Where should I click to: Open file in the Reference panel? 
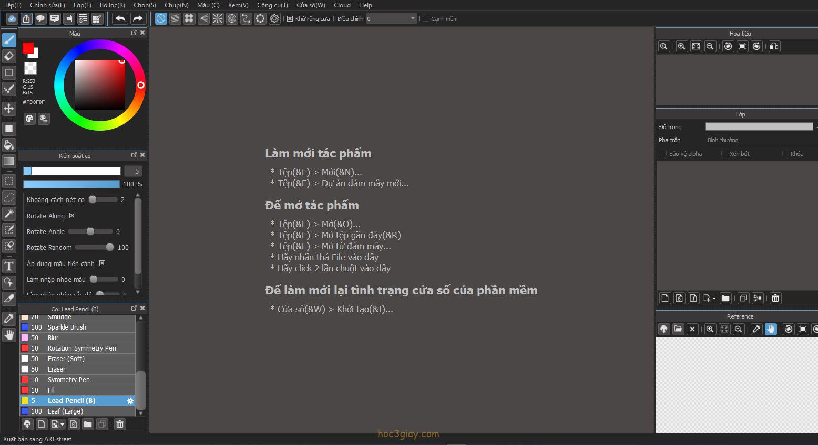point(678,329)
